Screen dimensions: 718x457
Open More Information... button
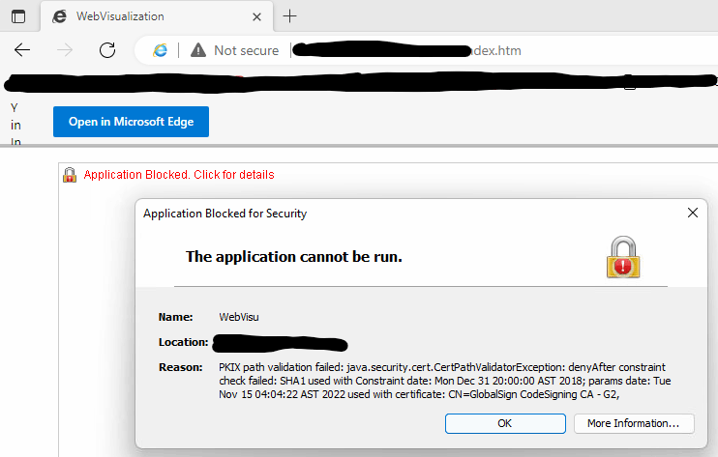pyautogui.click(x=634, y=423)
